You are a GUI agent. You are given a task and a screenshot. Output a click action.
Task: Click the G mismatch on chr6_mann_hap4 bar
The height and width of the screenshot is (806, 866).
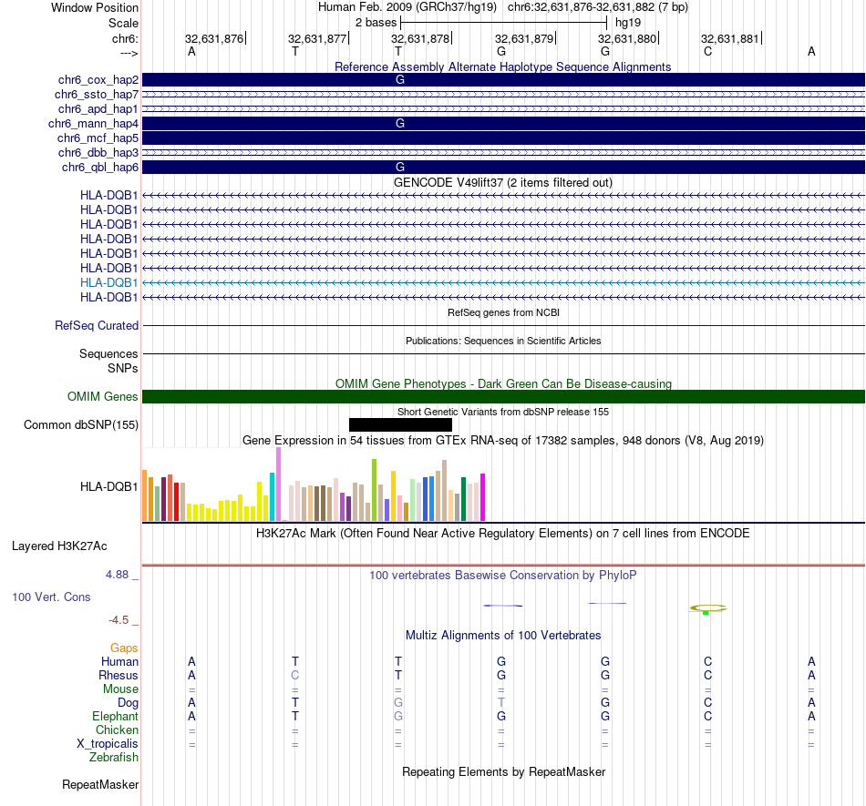coord(400,124)
